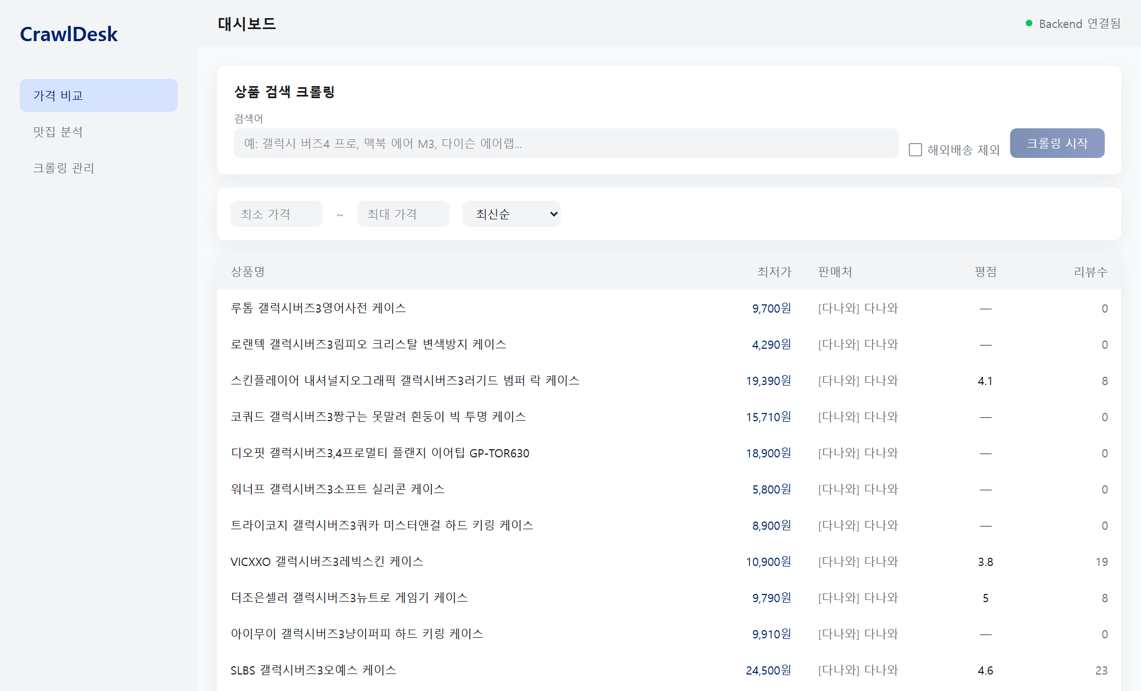Click the 9,910원 price

772,634
